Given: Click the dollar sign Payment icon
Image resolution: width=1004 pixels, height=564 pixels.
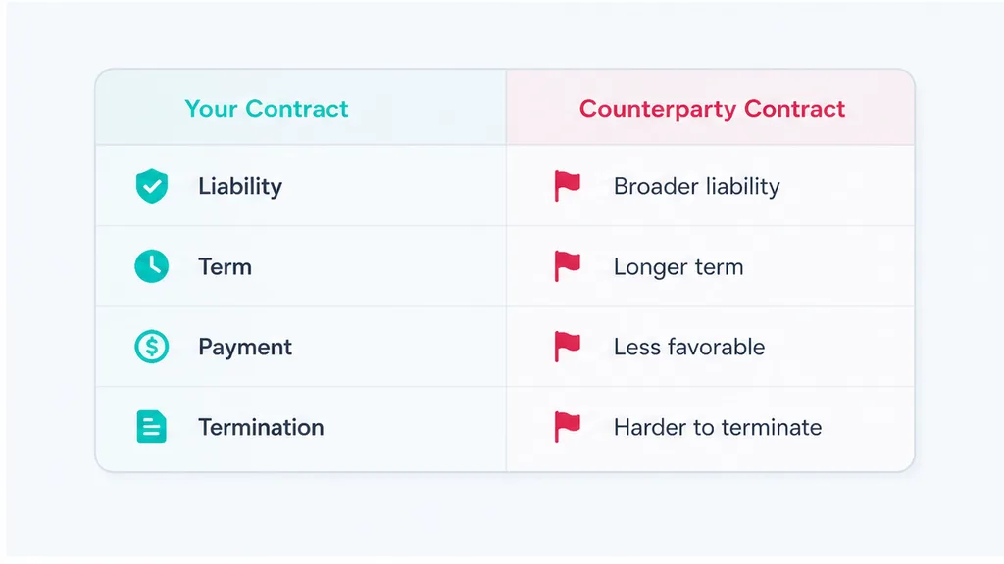Looking at the screenshot, I should pos(152,347).
